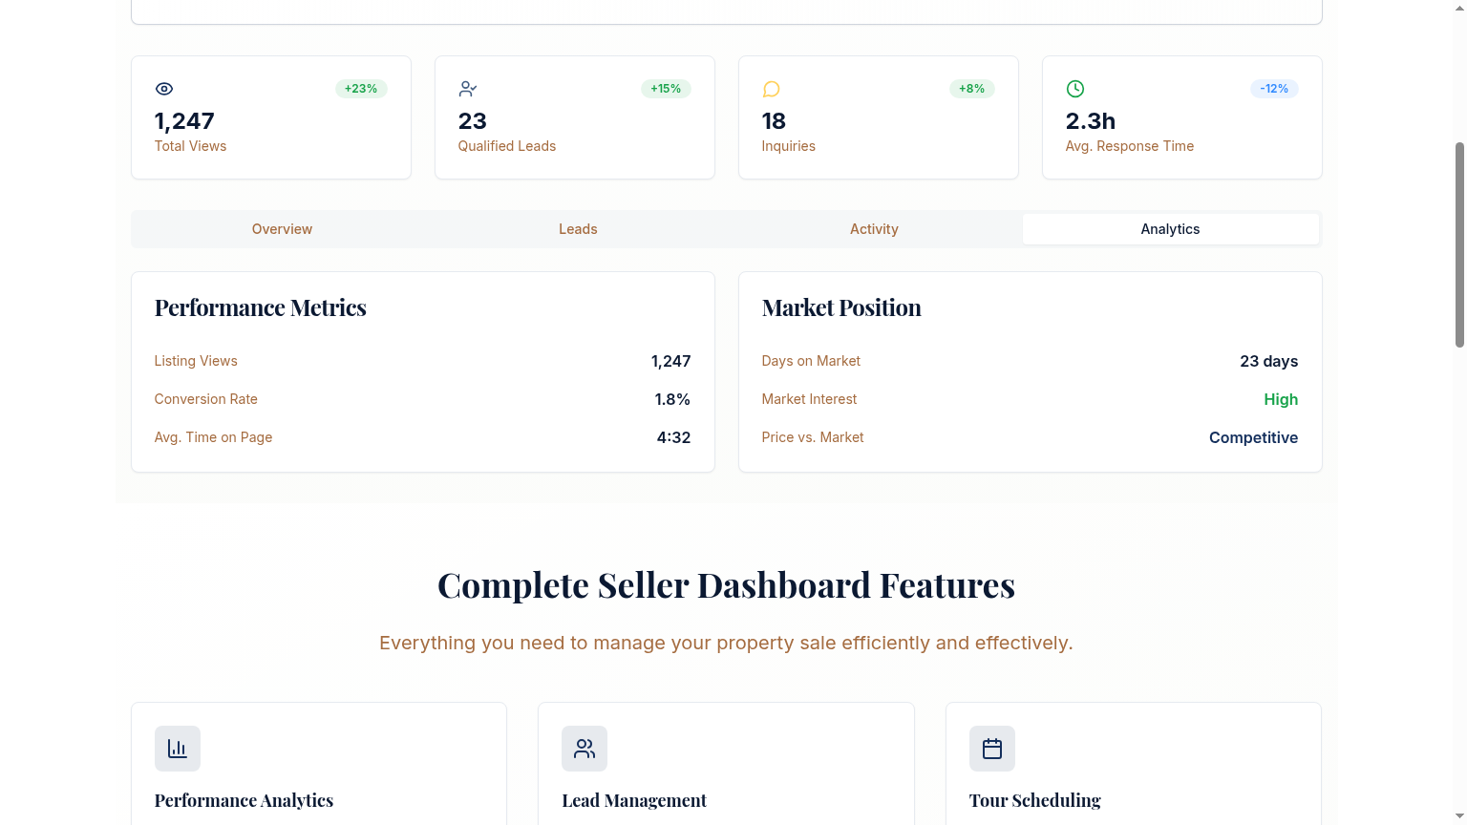Click the "Conversion Rate" metric label
Screen dimensions: 1467x825
click(x=206, y=399)
